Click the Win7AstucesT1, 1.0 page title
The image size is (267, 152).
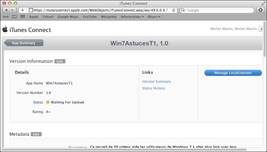[139, 43]
